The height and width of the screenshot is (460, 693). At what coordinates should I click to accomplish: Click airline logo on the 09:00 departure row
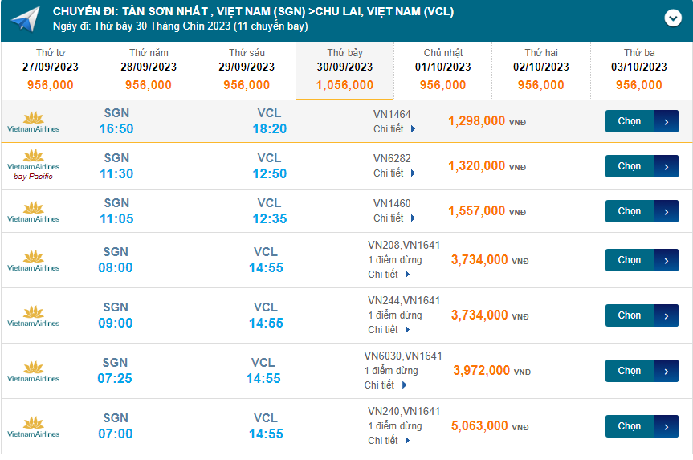(33, 315)
